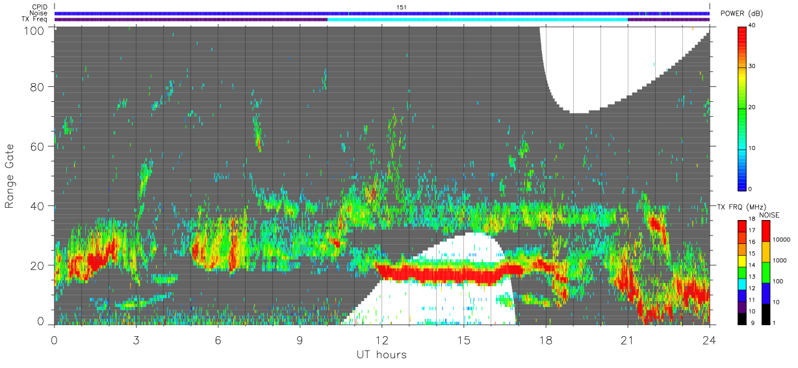Click the '30' label on POWER scale
798x368 pixels.
753,66
